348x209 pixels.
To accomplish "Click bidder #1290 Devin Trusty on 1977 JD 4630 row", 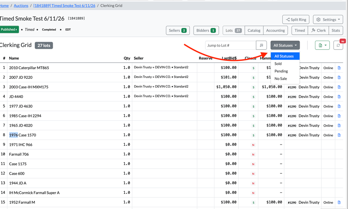I will click(x=303, y=106).
